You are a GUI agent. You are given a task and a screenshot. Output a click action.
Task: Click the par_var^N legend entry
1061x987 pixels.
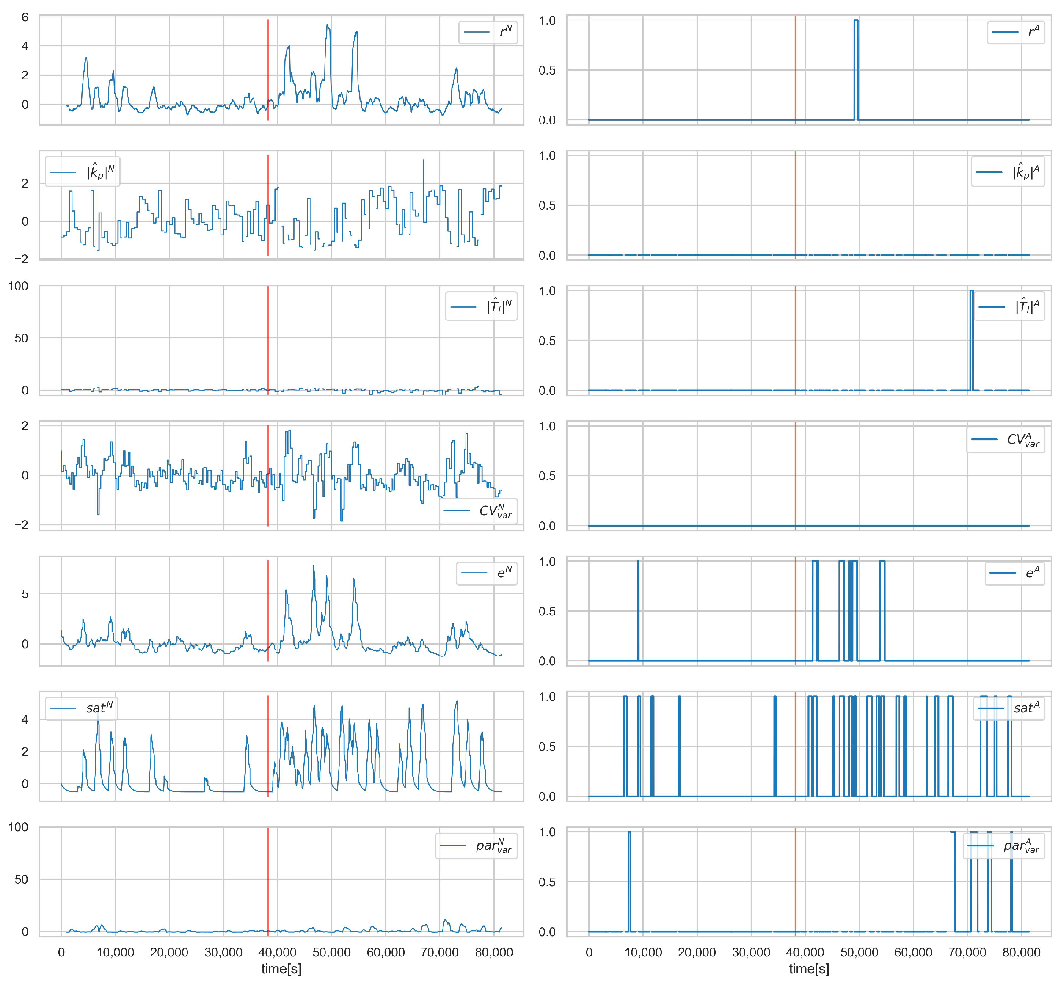[476, 846]
